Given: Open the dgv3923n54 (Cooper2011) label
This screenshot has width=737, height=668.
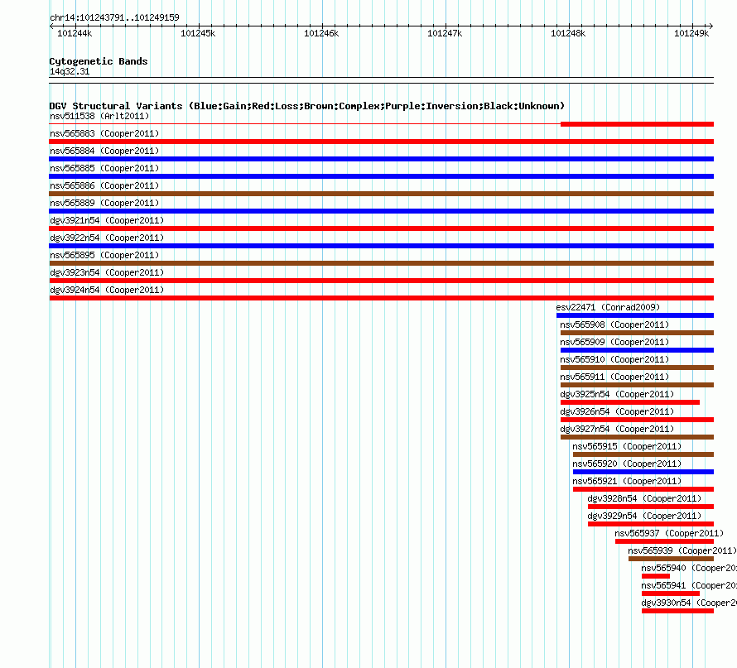Looking at the screenshot, I should 107,272.
